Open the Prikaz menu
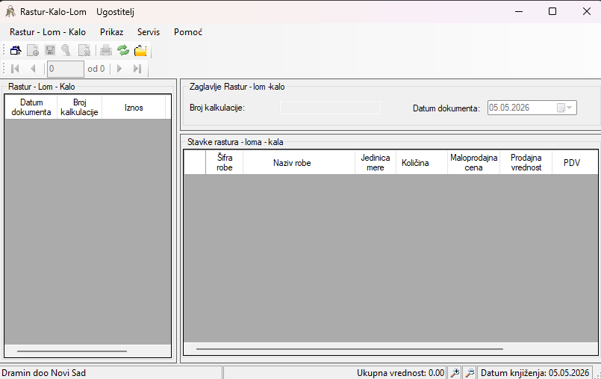Image resolution: width=601 pixels, height=379 pixels. [111, 32]
